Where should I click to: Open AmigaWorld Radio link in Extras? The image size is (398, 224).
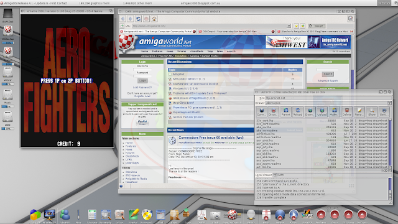point(136,179)
